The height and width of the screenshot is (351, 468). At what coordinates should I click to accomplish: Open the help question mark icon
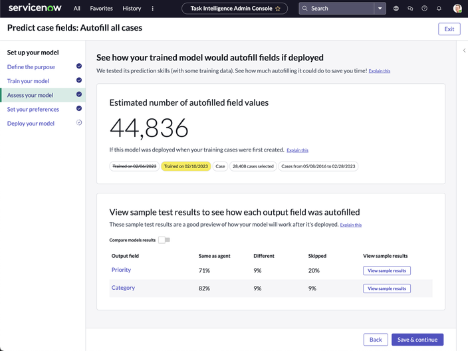pyautogui.click(x=424, y=9)
